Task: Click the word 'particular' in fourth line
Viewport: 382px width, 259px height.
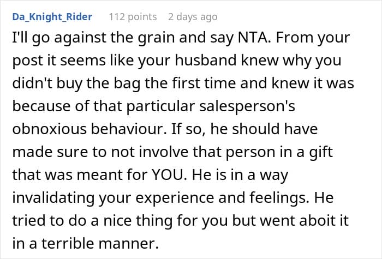Action: pos(160,106)
